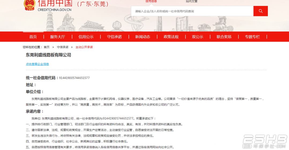Click commitment item 五 about 信用信息共享平台
This screenshot has width=289, height=150.
pyautogui.click(x=100, y=147)
